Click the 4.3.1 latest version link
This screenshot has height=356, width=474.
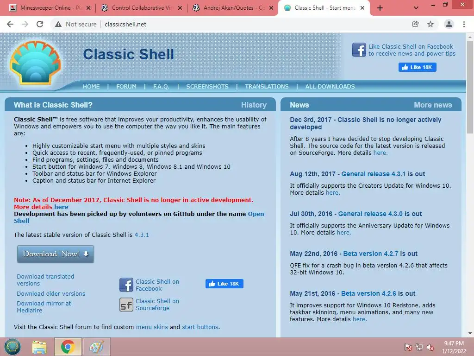coord(142,235)
